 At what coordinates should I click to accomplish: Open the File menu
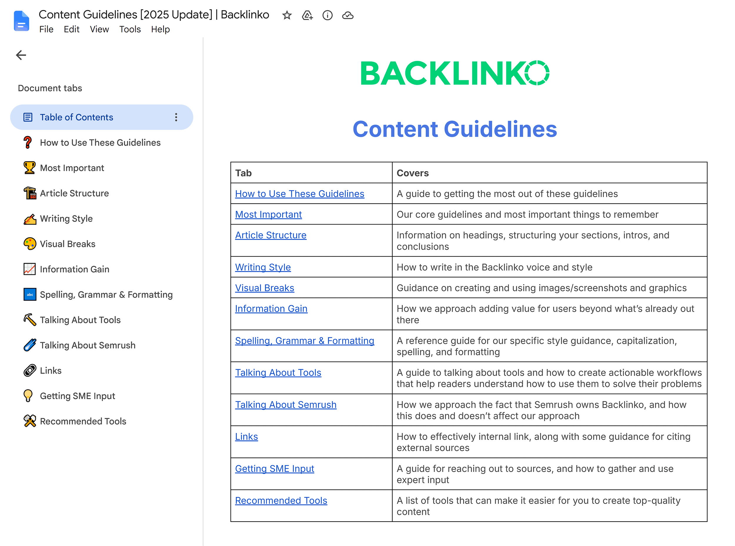coord(46,29)
